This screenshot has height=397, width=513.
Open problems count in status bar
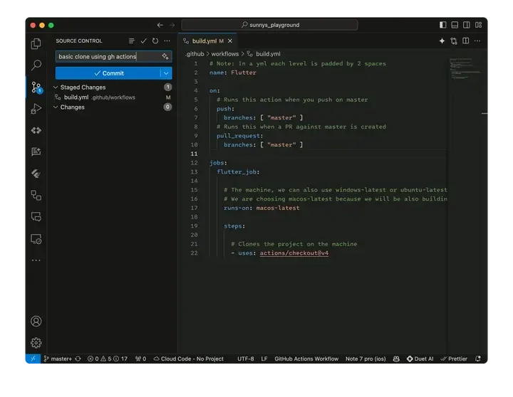[x=108, y=359]
